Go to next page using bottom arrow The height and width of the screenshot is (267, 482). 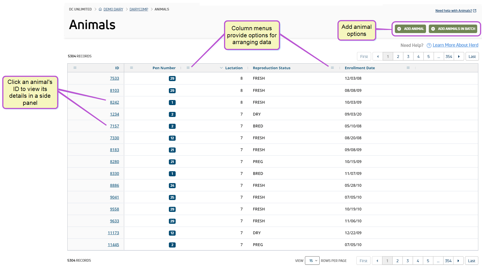pos(458,261)
